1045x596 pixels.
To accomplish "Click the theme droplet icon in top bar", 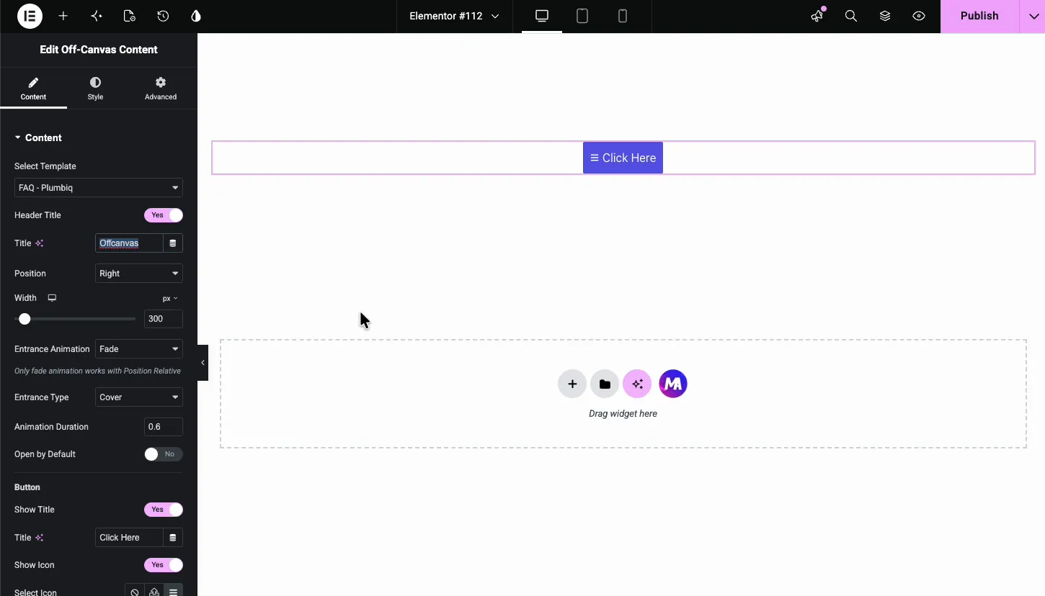I will (x=196, y=16).
